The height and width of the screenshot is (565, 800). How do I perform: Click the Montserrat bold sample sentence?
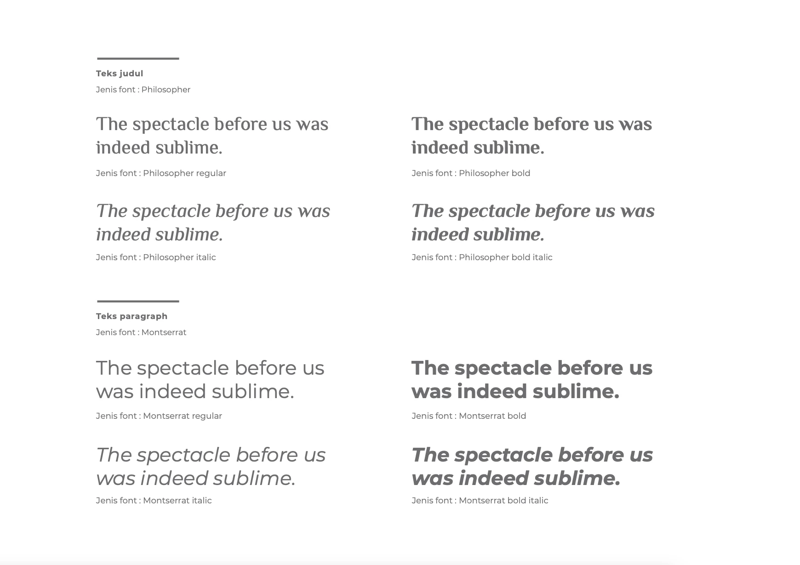(532, 379)
